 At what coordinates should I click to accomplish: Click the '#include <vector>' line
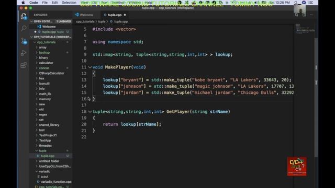pos(114,29)
